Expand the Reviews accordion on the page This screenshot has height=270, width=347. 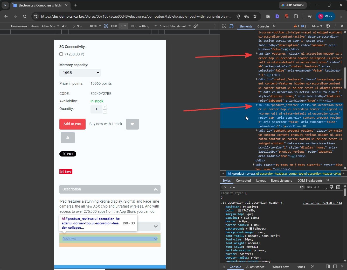[110, 239]
